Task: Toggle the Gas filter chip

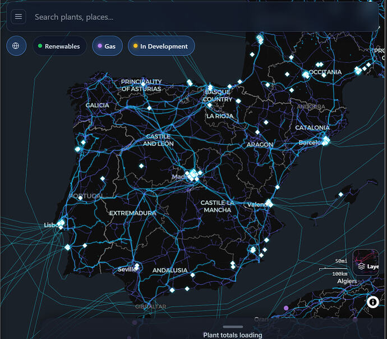Action: tap(105, 46)
